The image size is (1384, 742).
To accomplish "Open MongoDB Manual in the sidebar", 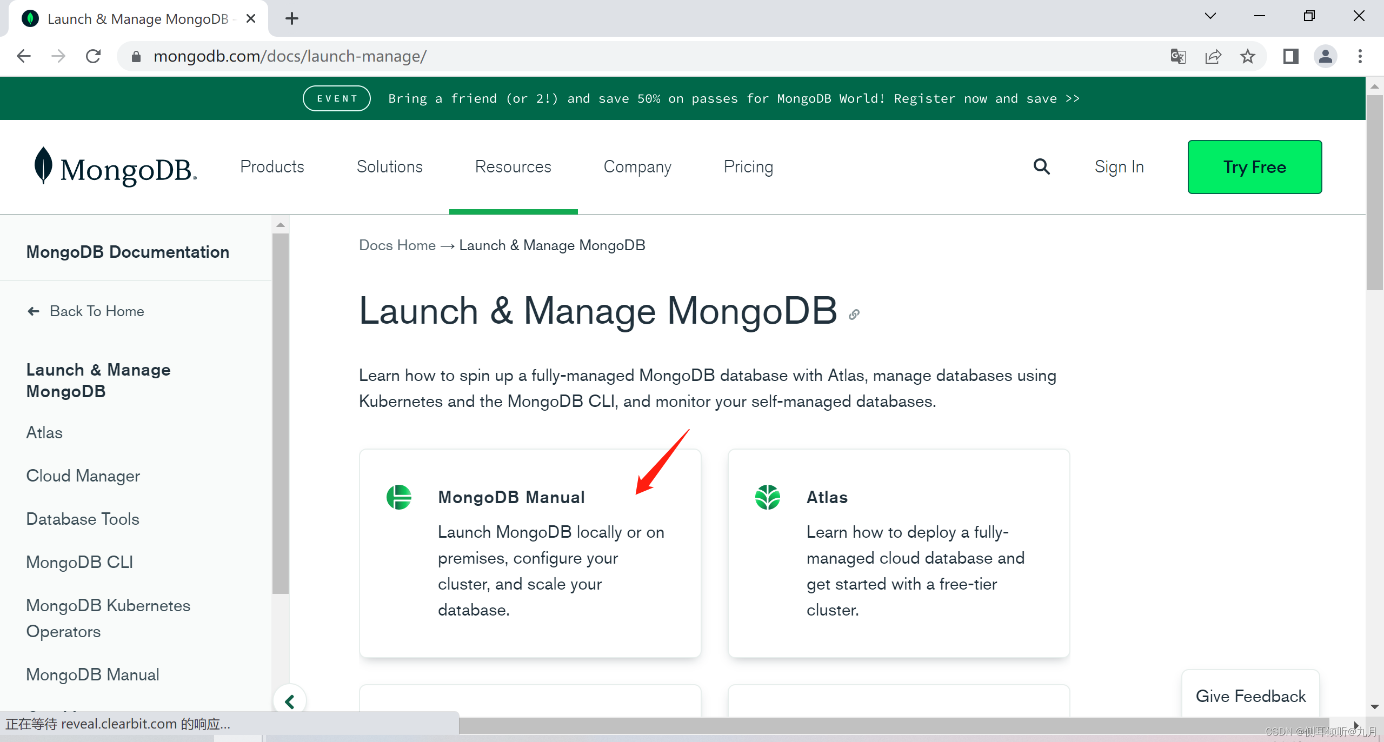I will click(92, 674).
